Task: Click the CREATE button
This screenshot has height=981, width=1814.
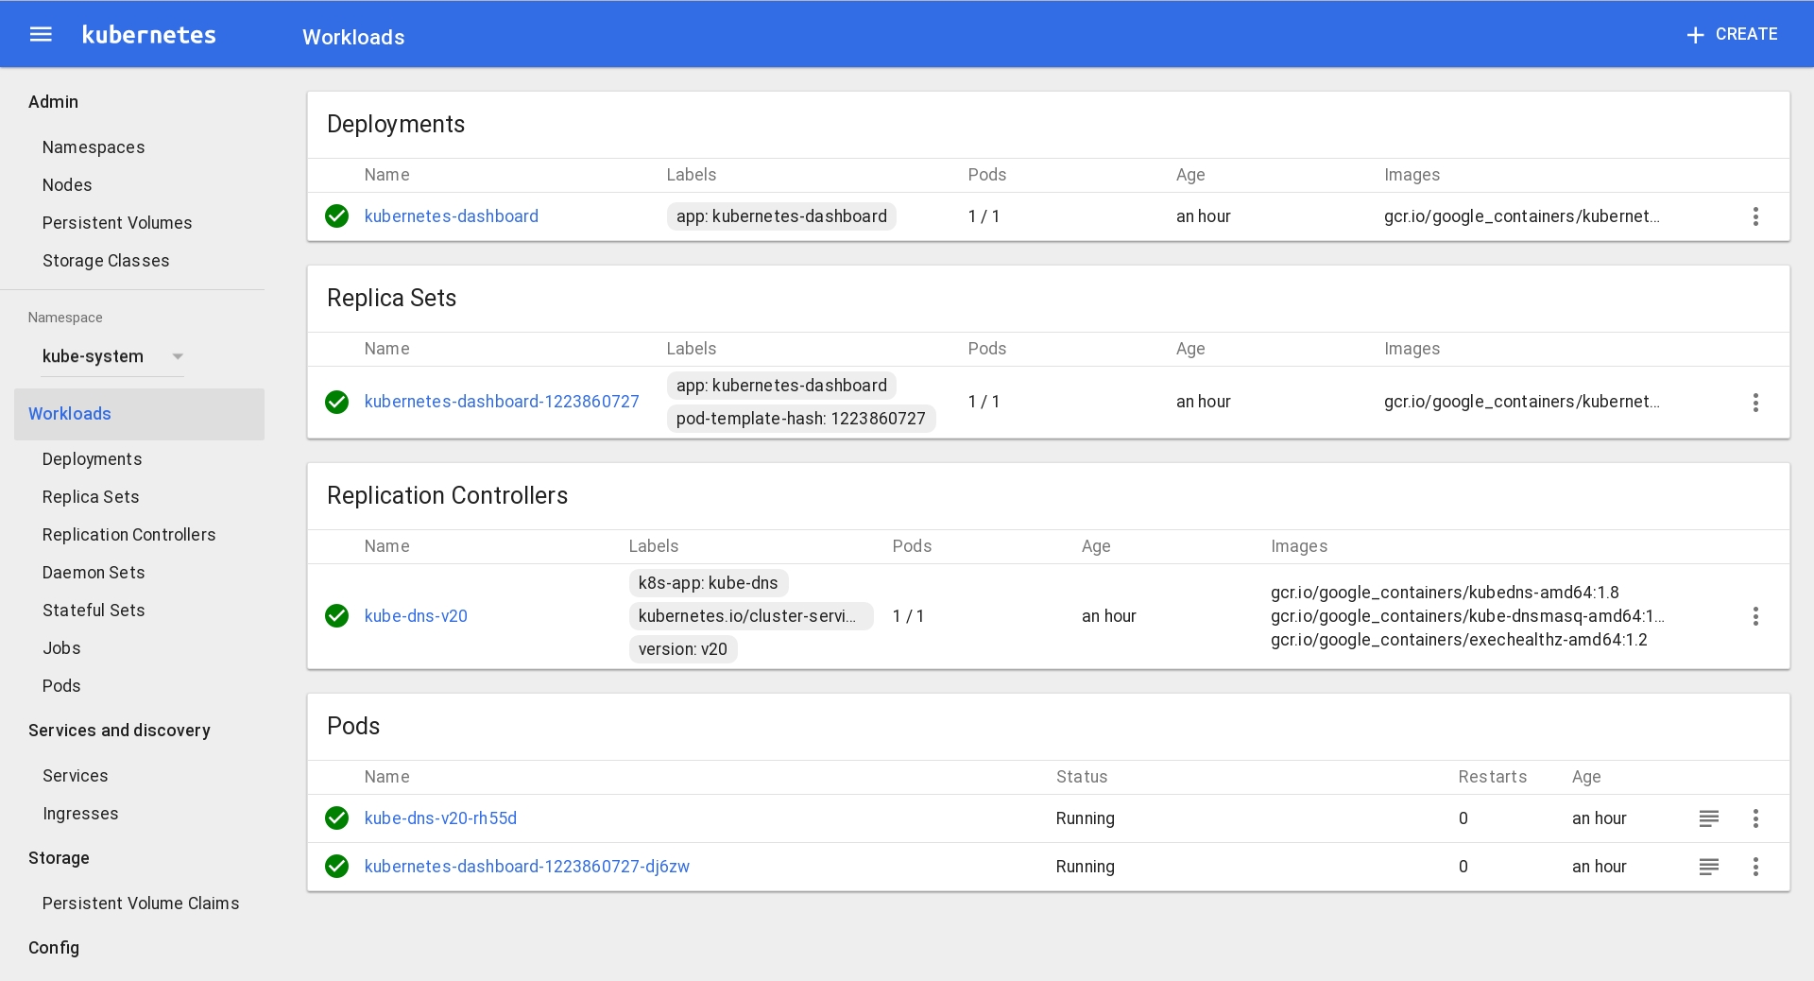Action: pyautogui.click(x=1732, y=35)
